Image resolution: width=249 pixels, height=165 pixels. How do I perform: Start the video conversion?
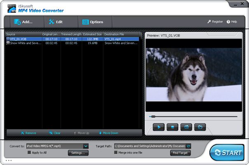point(227,153)
